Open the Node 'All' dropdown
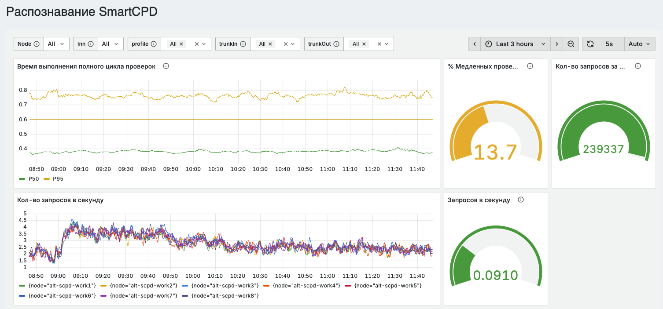Image resolution: width=663 pixels, height=309 pixels. [x=56, y=44]
